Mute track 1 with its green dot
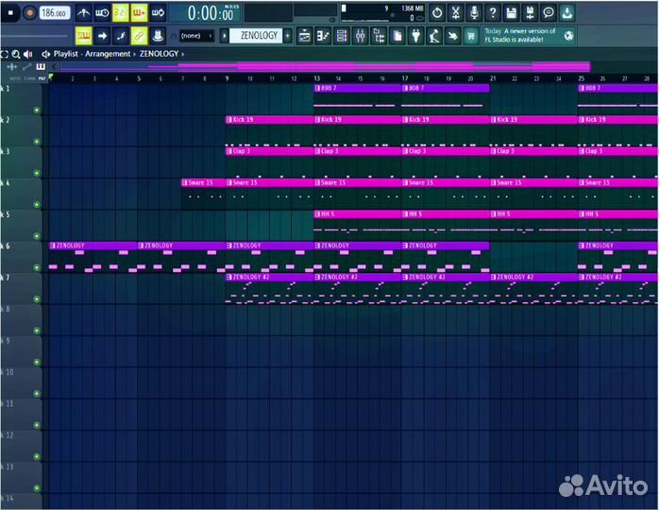This screenshot has height=510, width=659. pyautogui.click(x=37, y=110)
